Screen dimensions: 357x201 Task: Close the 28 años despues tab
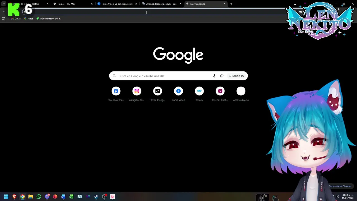180,4
